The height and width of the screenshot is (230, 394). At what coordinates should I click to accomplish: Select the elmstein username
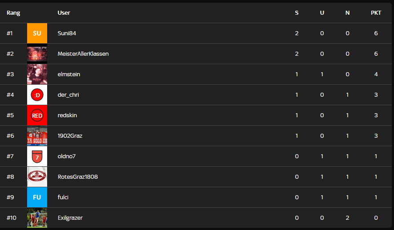click(x=69, y=74)
